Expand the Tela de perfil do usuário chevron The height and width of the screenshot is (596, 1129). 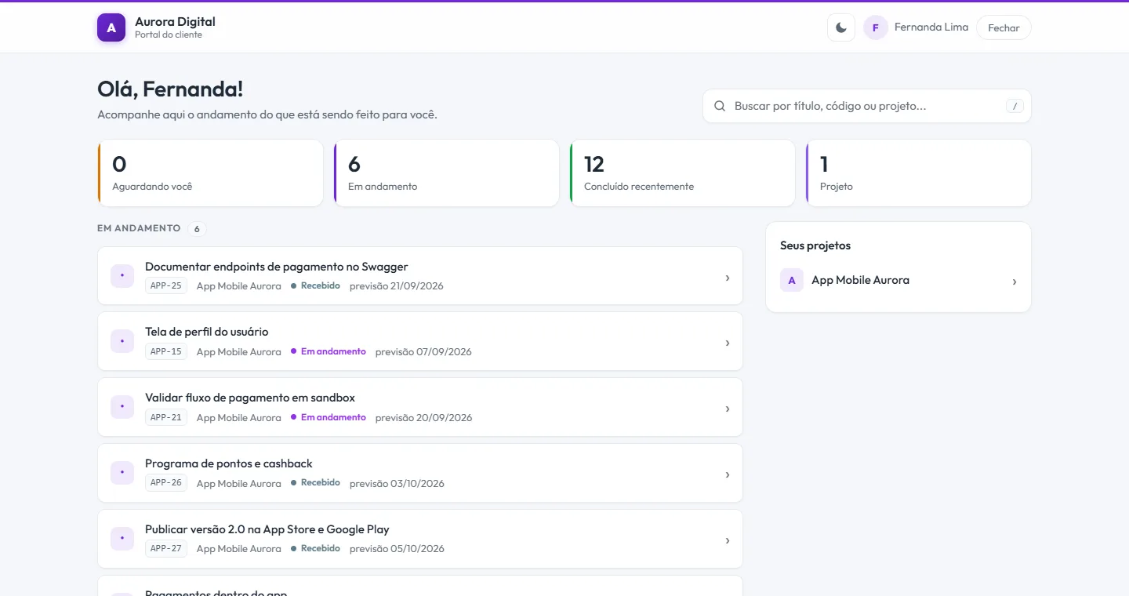[728, 343]
